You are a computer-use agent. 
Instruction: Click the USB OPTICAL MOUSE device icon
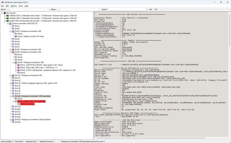point(18,65)
